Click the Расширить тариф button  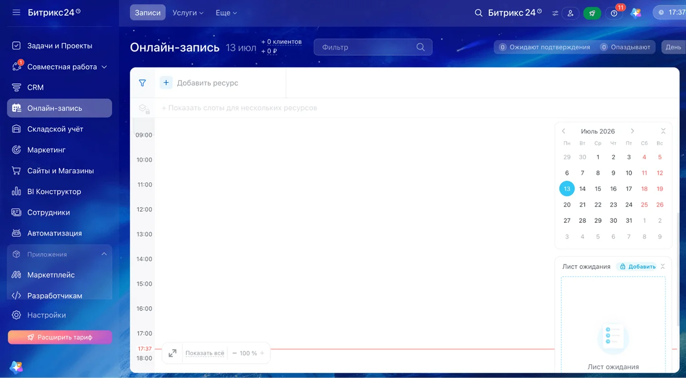[x=60, y=337]
